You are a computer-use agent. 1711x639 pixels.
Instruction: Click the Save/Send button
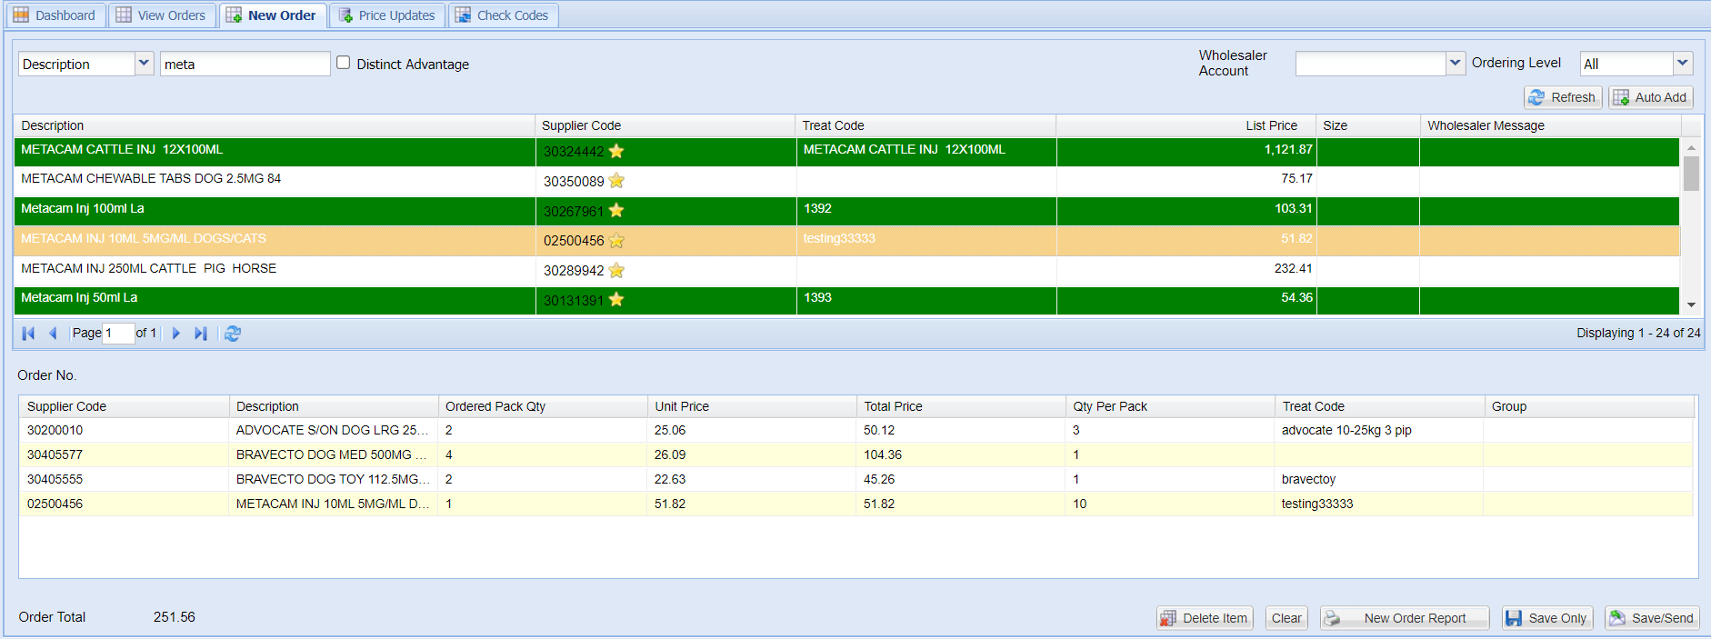click(x=1652, y=618)
